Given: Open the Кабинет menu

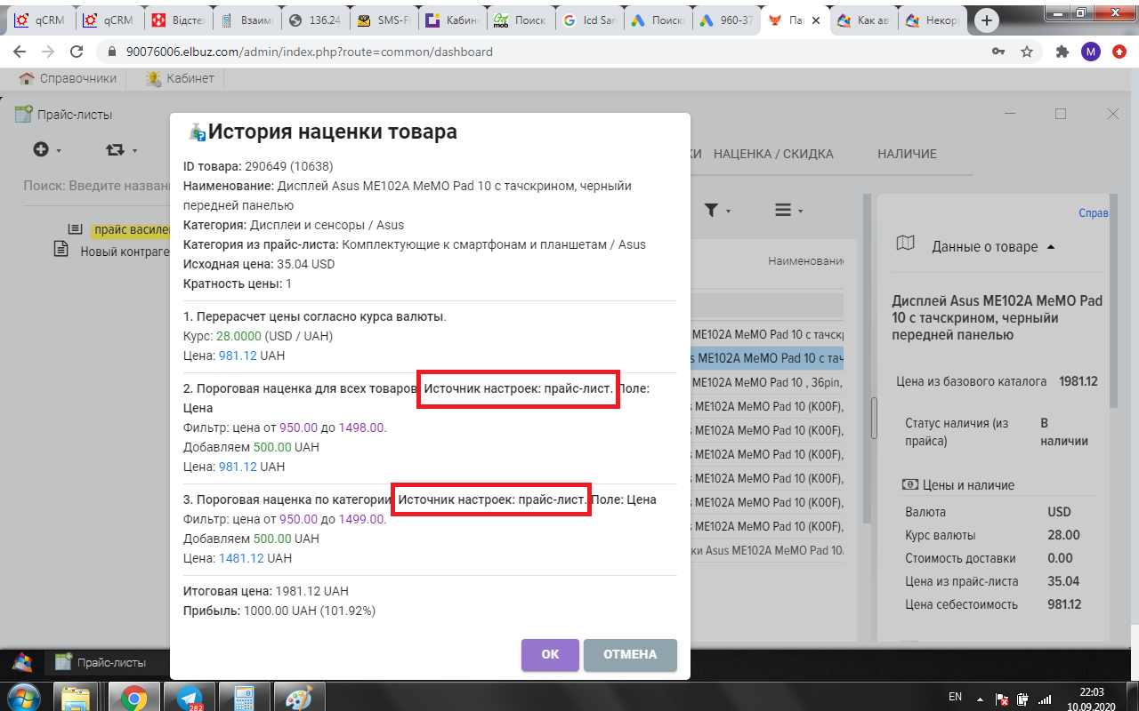Looking at the screenshot, I should coord(180,78).
